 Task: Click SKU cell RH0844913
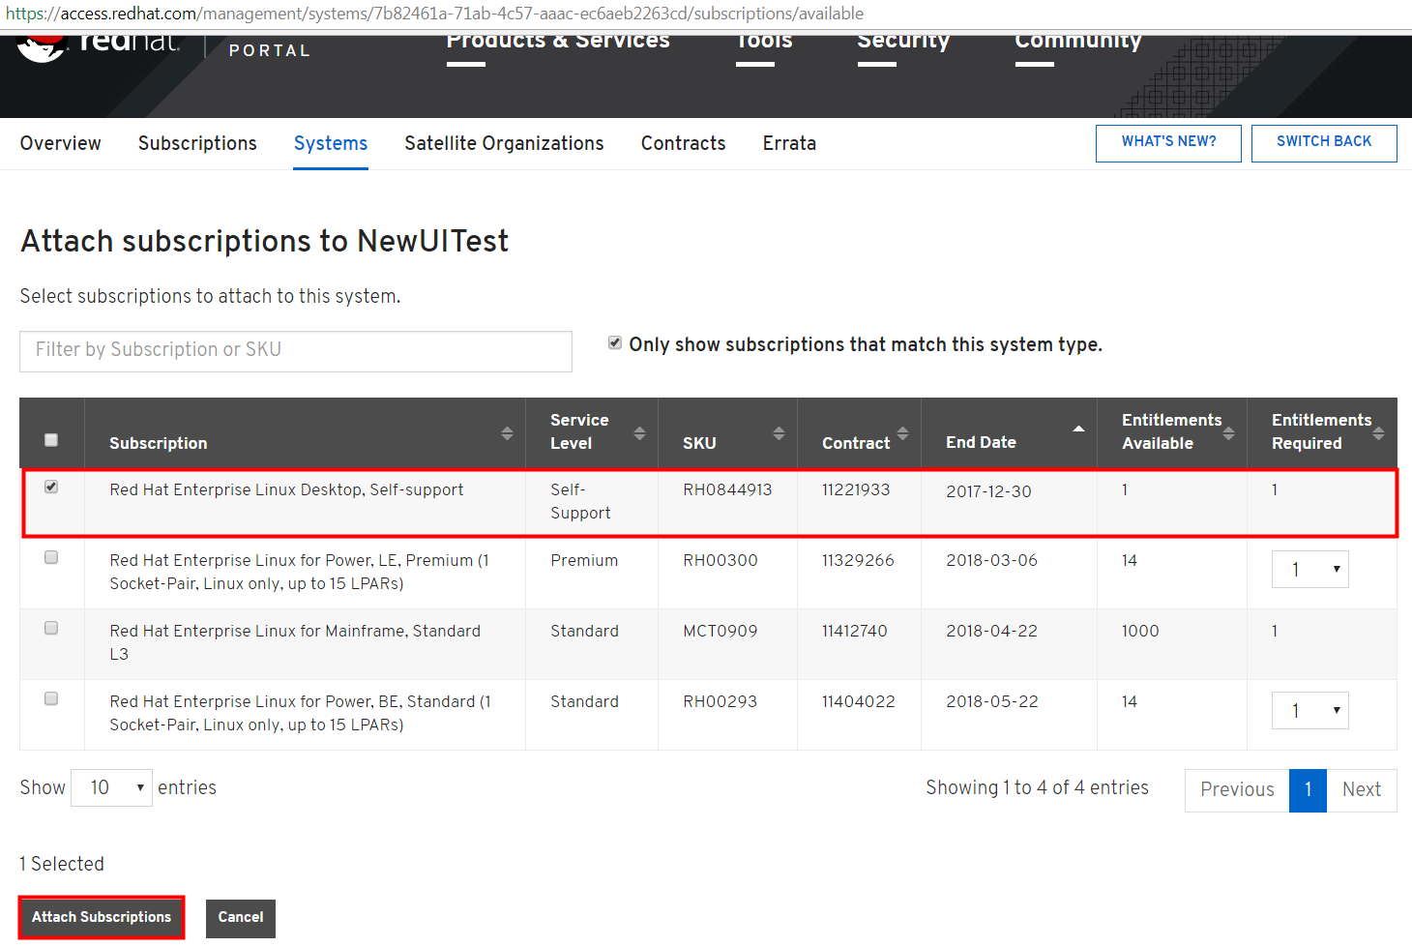point(727,489)
